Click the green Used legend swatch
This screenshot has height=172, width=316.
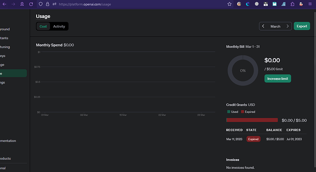point(229,112)
